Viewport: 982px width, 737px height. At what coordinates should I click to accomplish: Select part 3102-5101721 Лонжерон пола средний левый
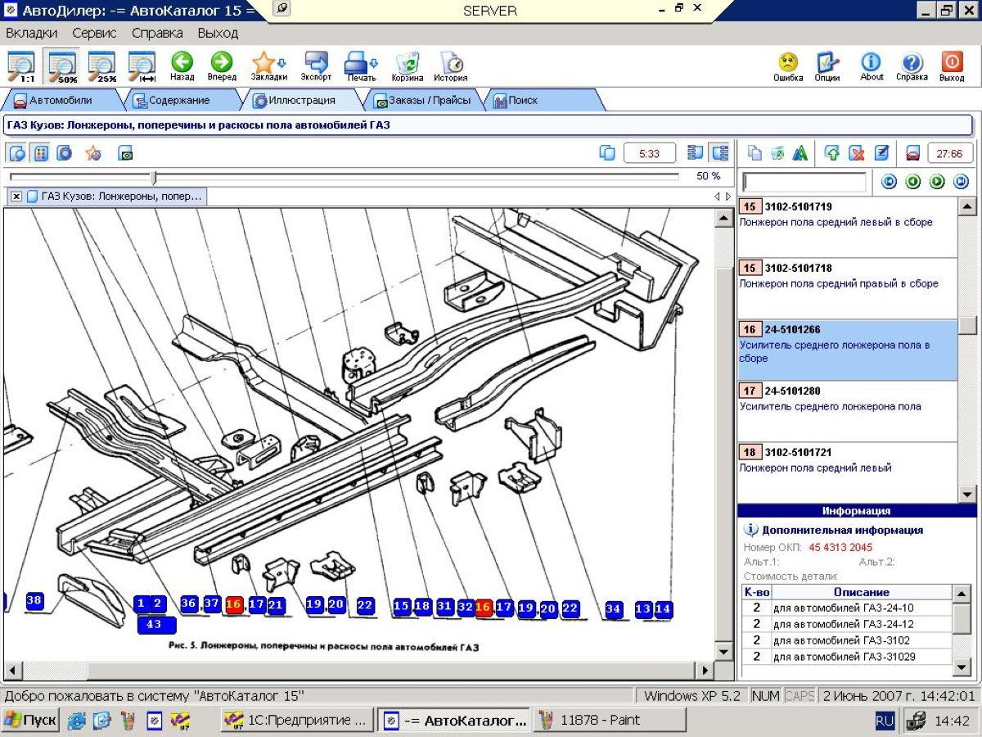click(847, 472)
